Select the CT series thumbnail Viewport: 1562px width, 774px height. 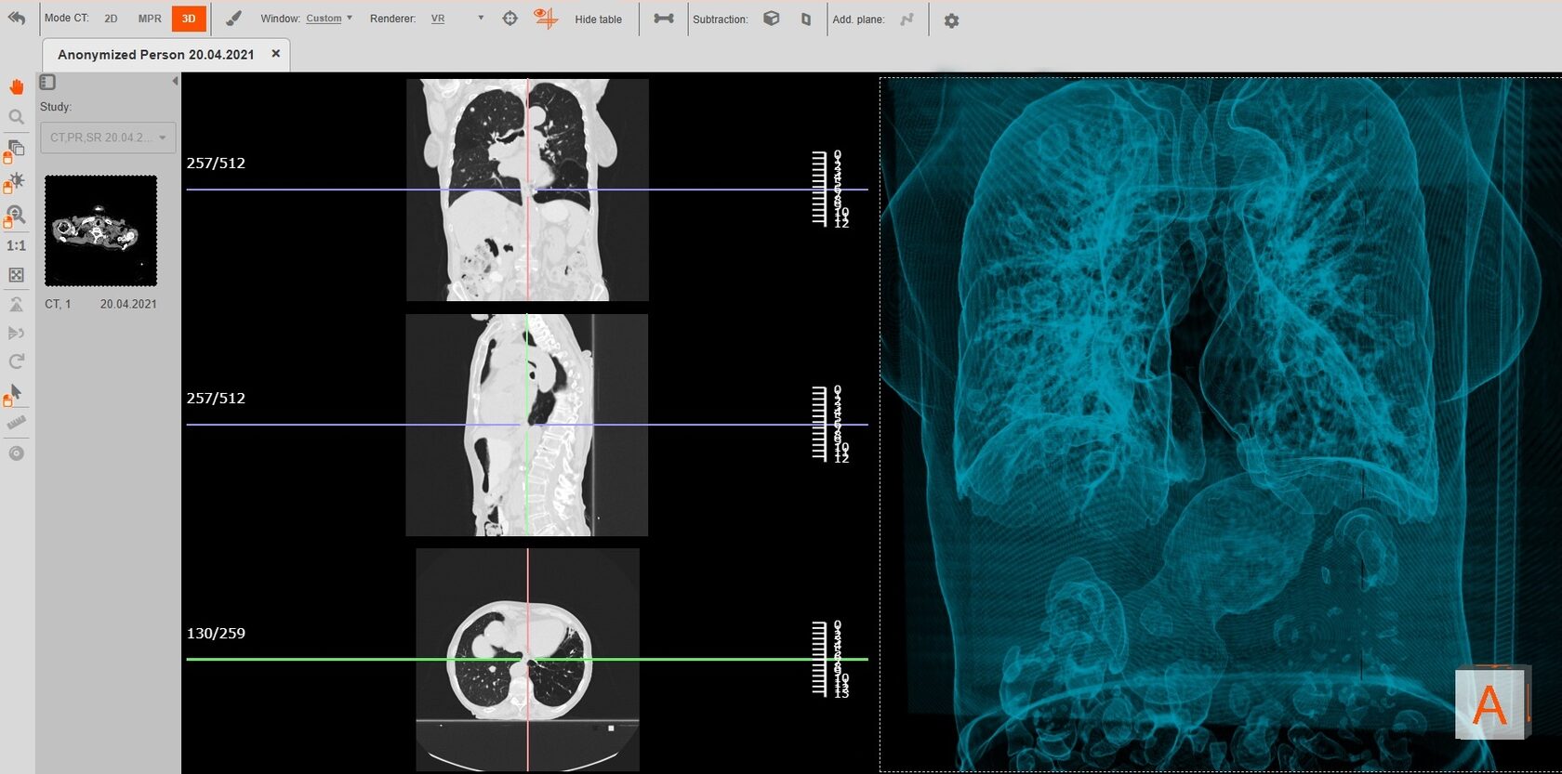pos(101,230)
